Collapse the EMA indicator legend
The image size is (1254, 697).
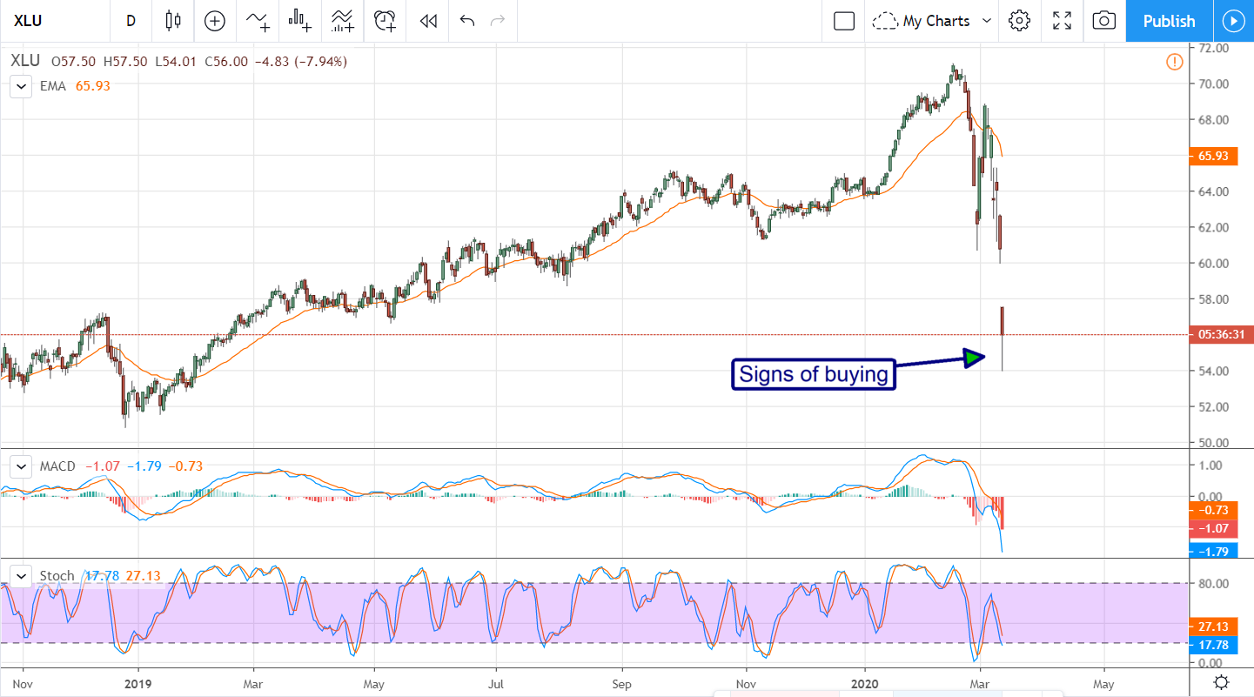19,86
